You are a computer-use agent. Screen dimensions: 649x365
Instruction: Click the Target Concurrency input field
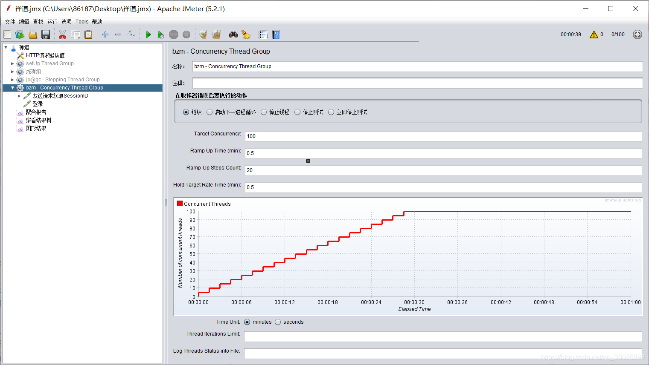tap(443, 136)
